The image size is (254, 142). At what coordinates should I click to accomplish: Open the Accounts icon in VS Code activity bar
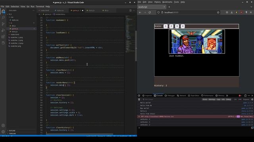coord(3,125)
